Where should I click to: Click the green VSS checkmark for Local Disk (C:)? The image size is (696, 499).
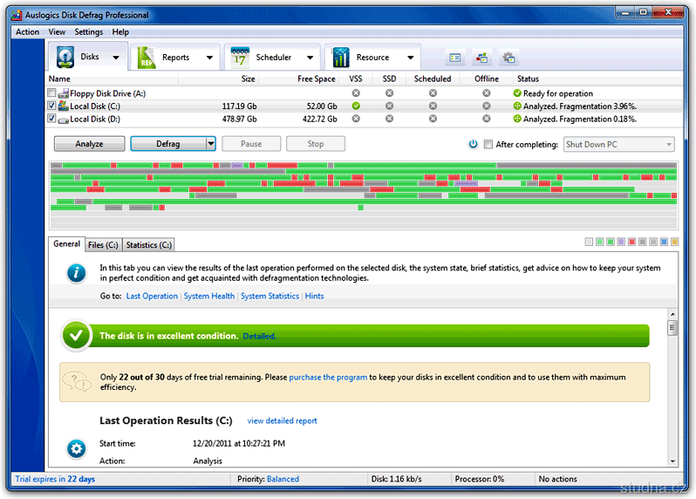[355, 106]
